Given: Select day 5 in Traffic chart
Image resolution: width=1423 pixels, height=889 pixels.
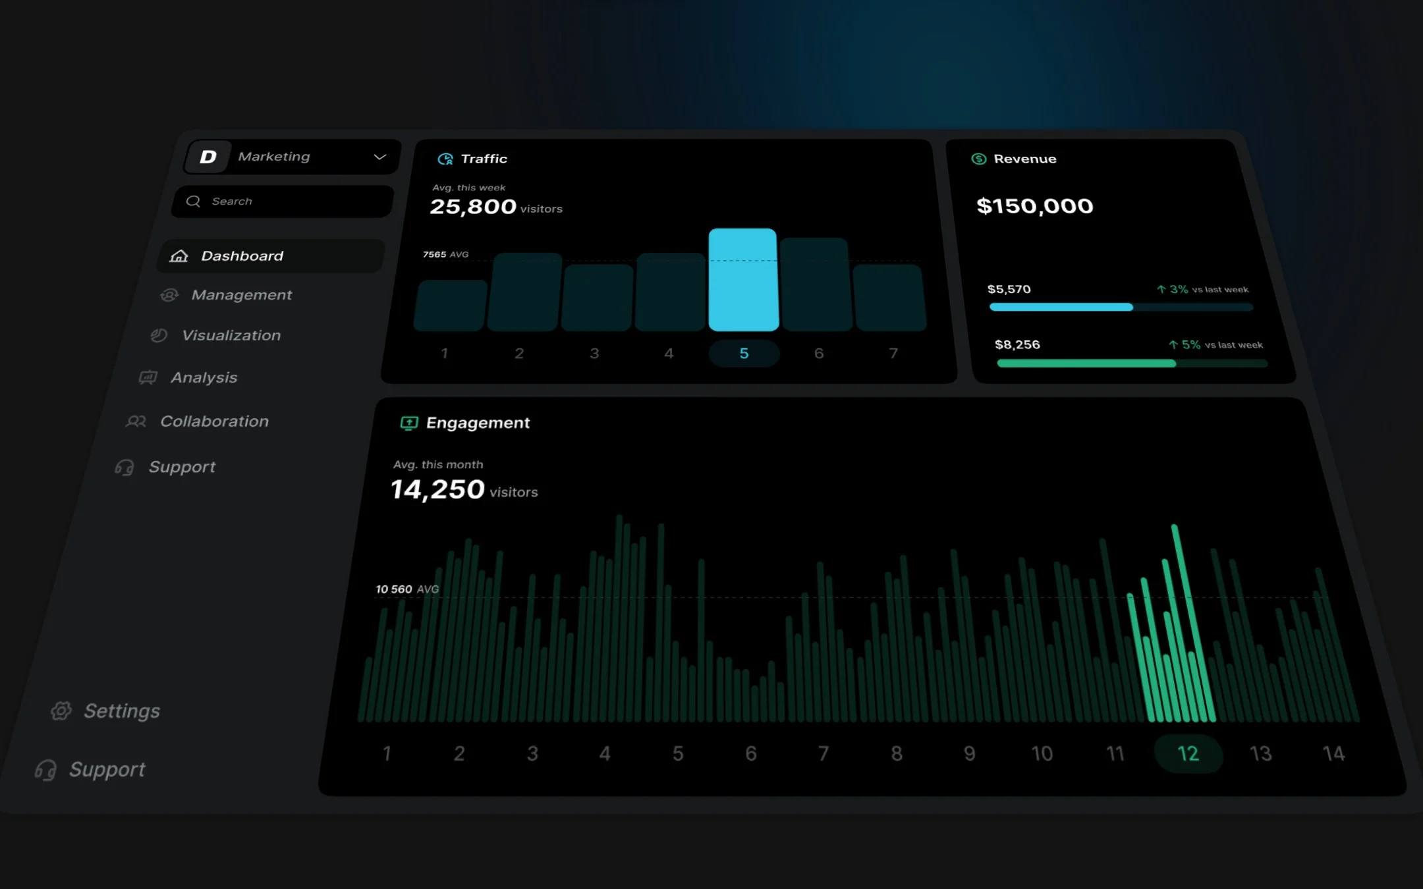Looking at the screenshot, I should tap(744, 354).
